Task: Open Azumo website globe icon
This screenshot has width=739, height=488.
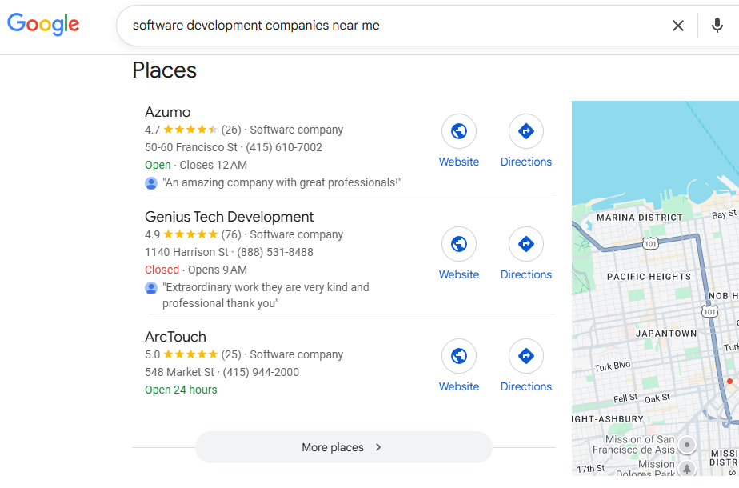Action: [x=459, y=131]
